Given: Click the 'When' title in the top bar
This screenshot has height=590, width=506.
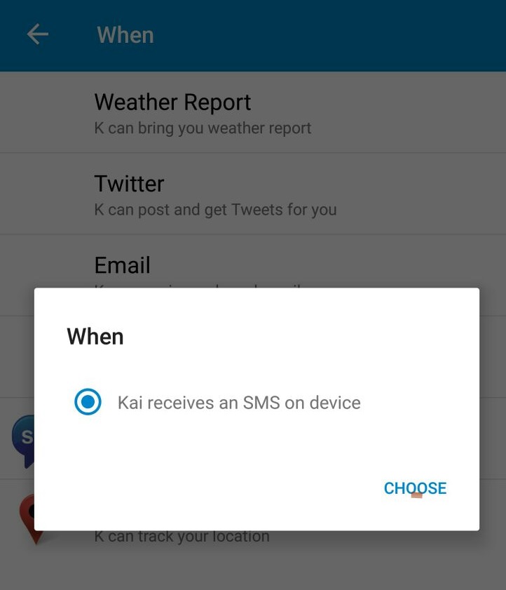Looking at the screenshot, I should point(125,35).
